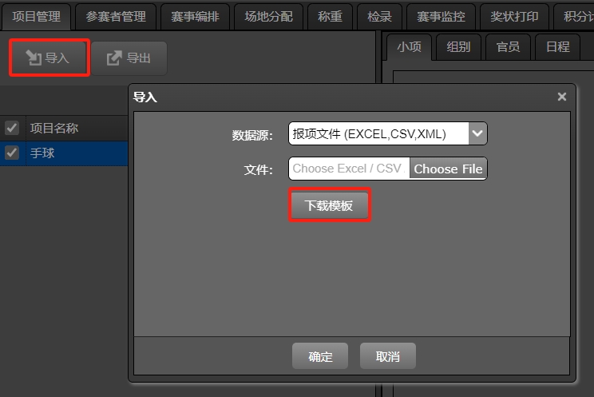Select the 场地分配 tab
Screen dimensions: 594x397
coord(268,17)
